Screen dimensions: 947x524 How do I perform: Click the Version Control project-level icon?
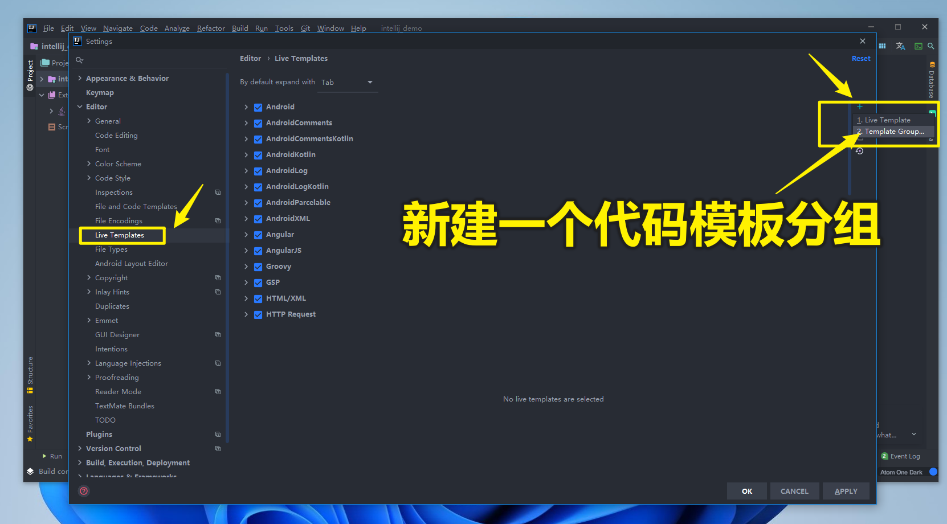pyautogui.click(x=218, y=449)
